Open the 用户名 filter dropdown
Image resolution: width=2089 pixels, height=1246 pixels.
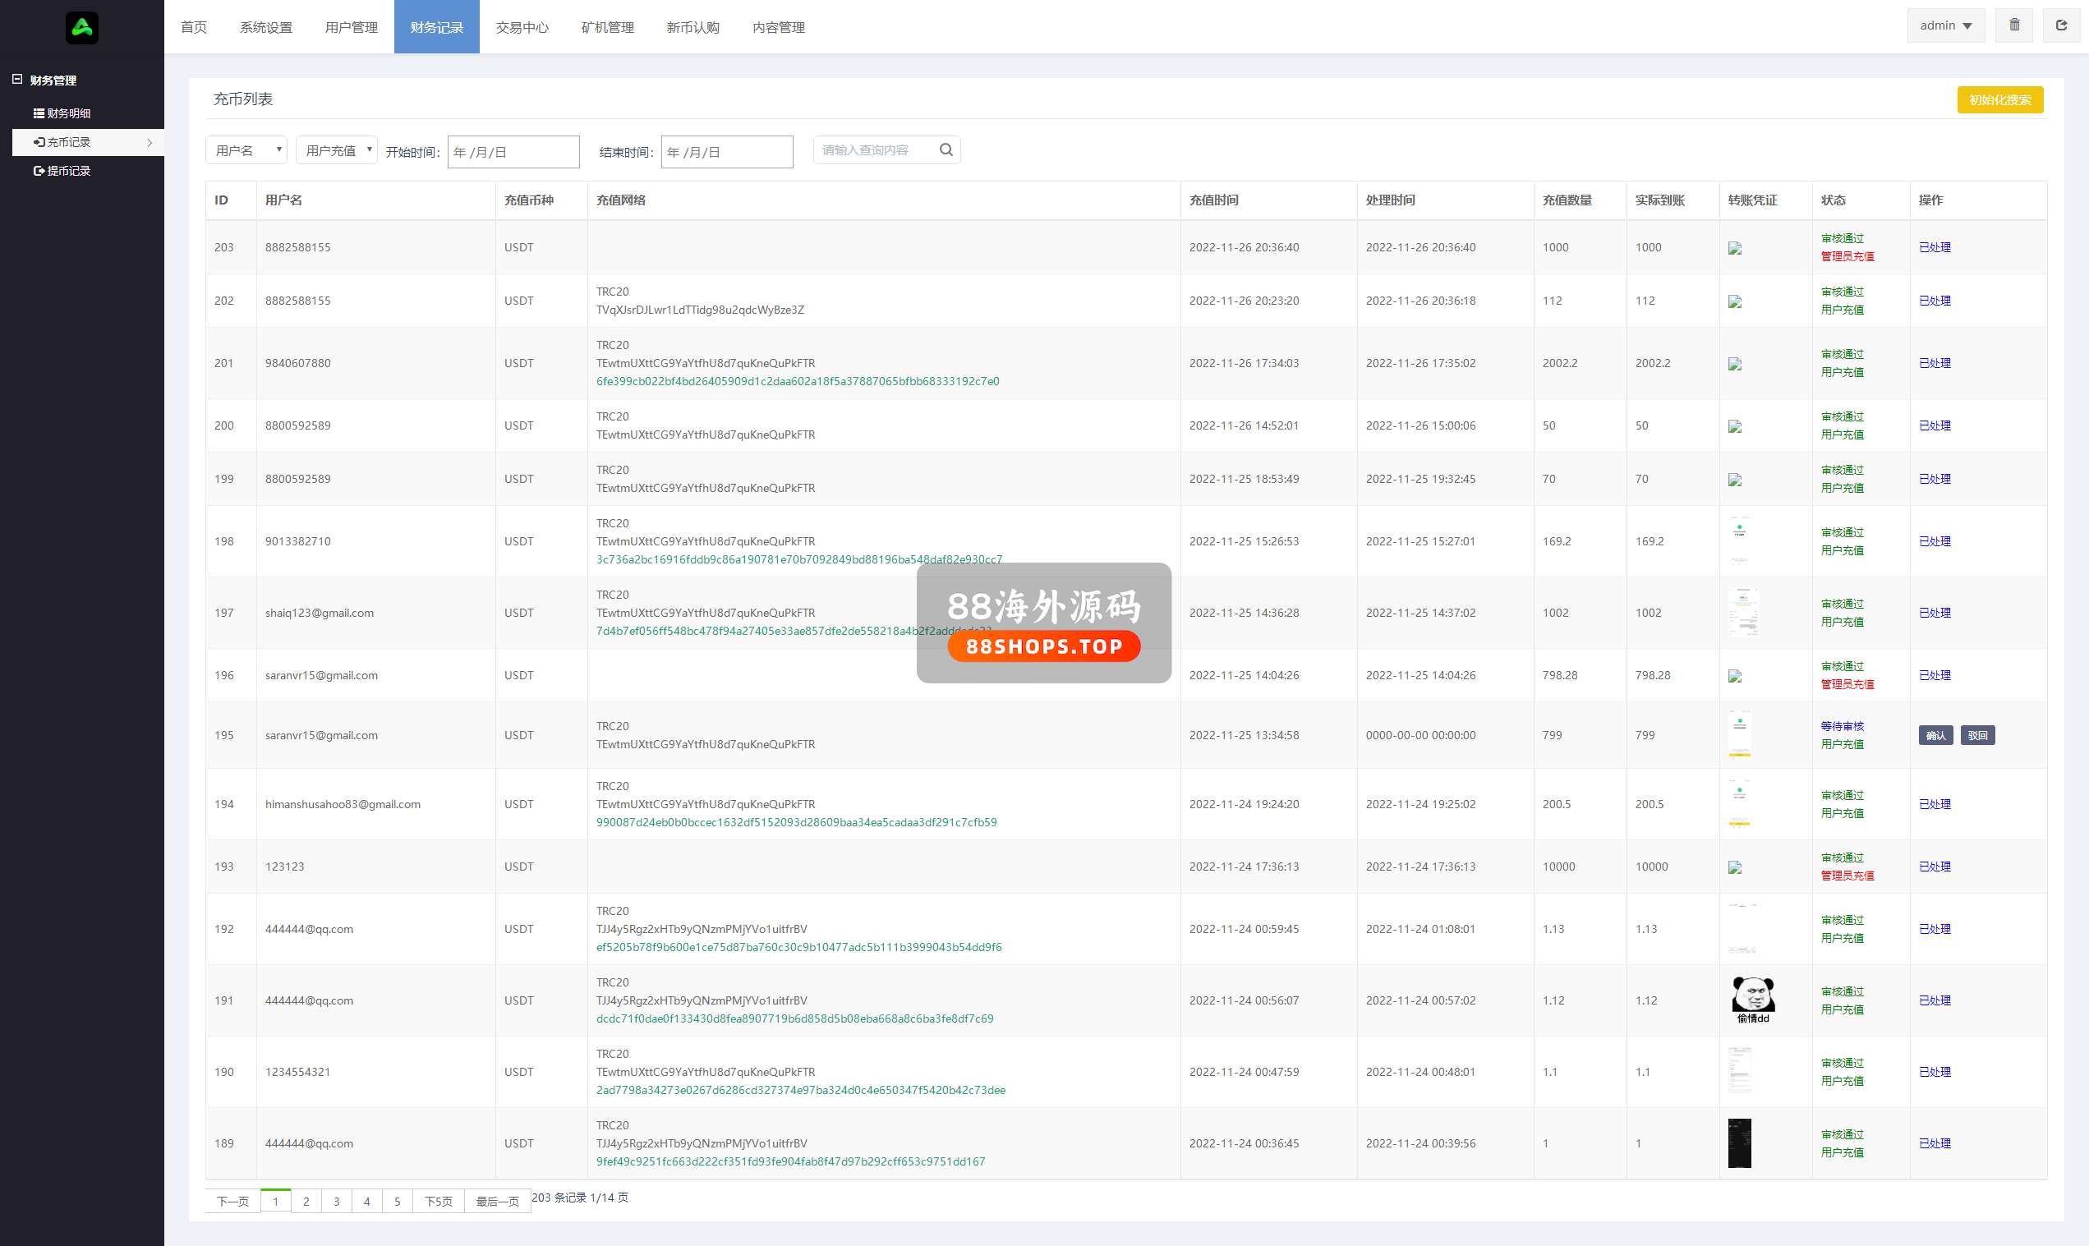pos(246,150)
